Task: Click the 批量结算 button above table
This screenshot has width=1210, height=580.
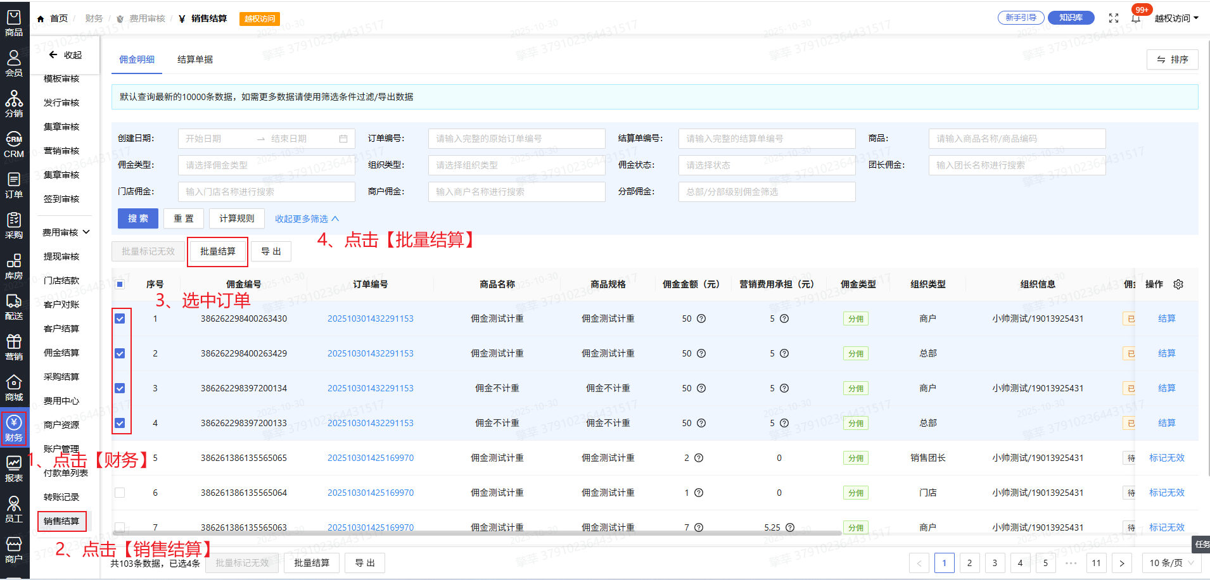Action: pyautogui.click(x=217, y=251)
